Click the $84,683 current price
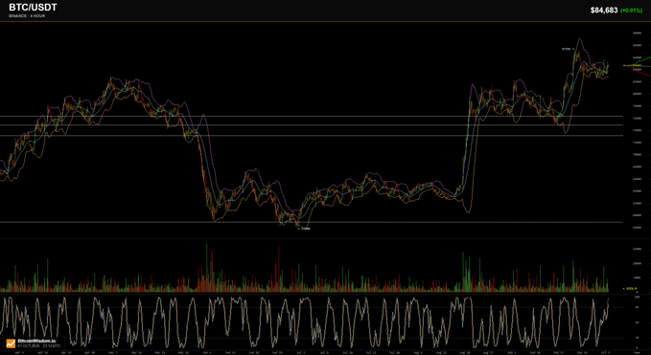 604,11
